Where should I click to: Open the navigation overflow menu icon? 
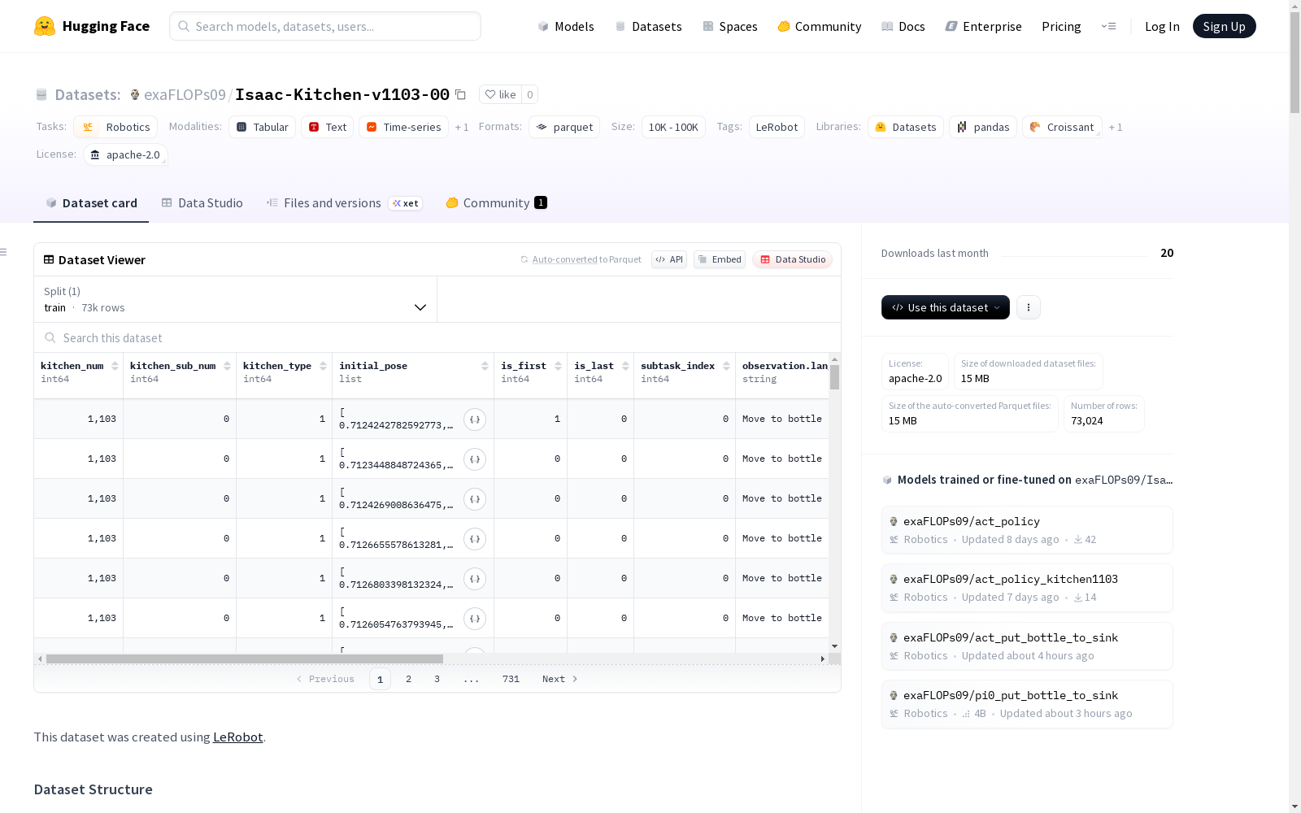click(1108, 26)
